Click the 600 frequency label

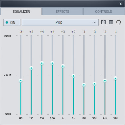coord(52,118)
